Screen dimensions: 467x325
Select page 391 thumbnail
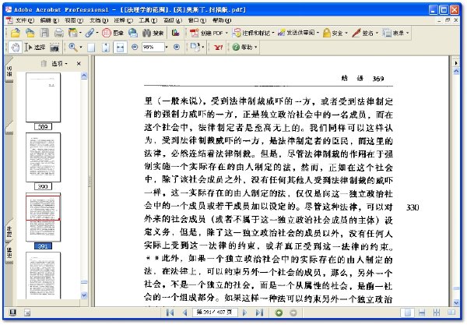(x=43, y=217)
